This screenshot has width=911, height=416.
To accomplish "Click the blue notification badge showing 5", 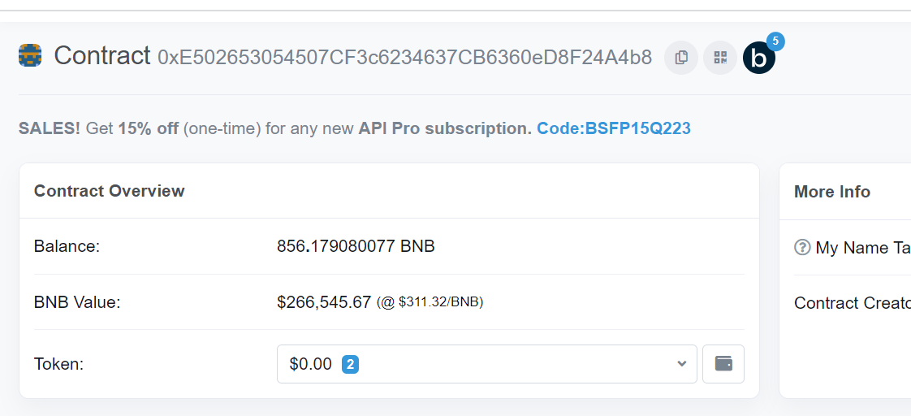I will [x=775, y=41].
